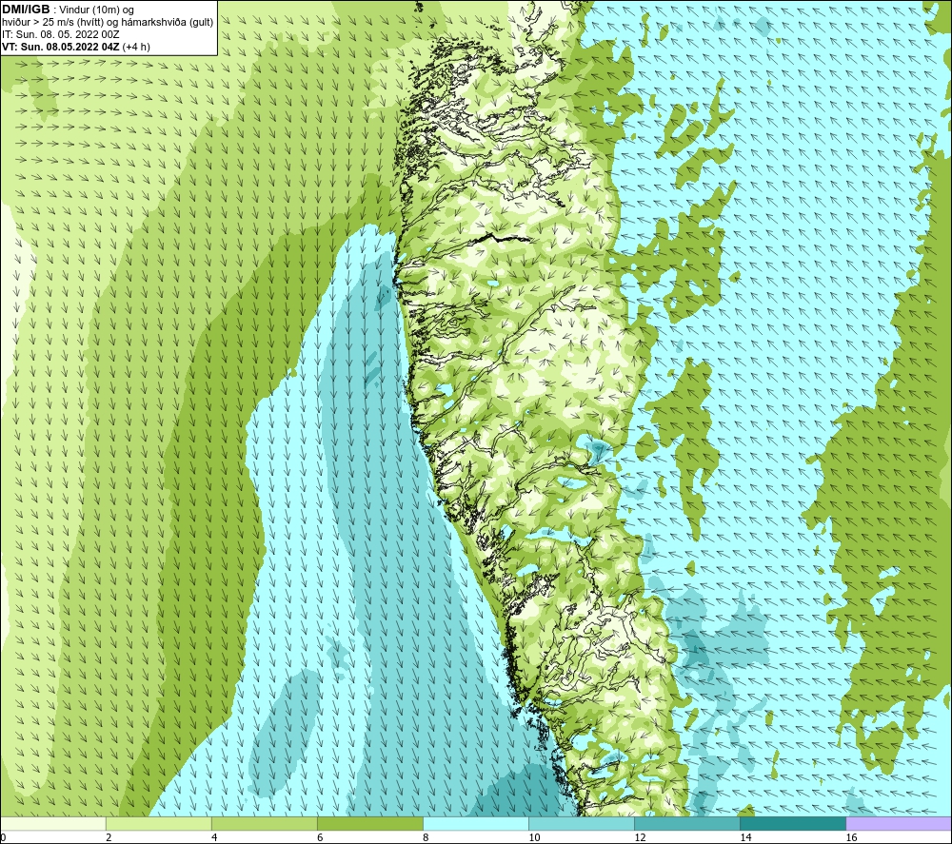Click the 0–2 m/s palest legend swatch
The height and width of the screenshot is (844, 952).
tap(52, 823)
